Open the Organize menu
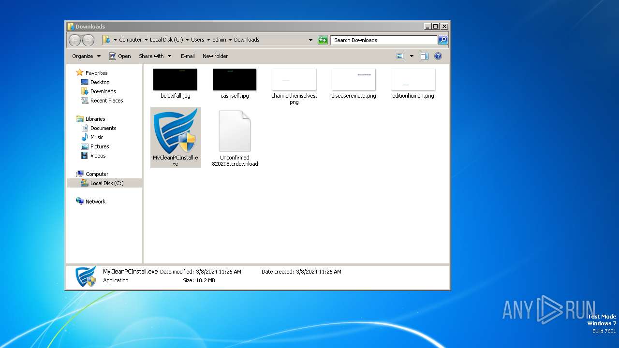The height and width of the screenshot is (348, 619). (x=86, y=56)
